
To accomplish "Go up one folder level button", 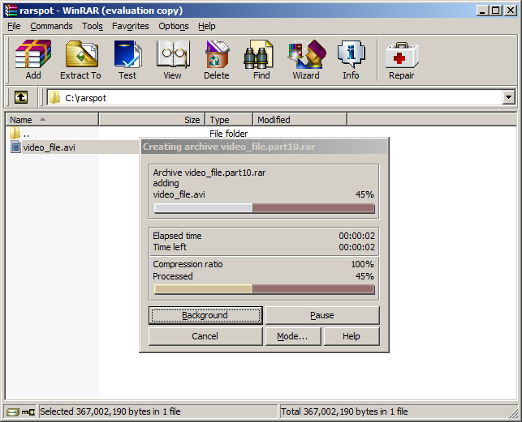I will tap(21, 97).
